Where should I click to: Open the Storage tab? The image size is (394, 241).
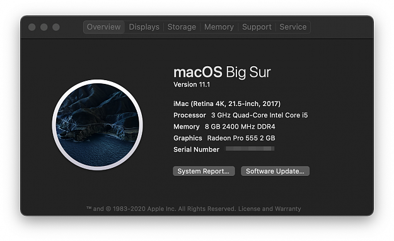point(182,27)
